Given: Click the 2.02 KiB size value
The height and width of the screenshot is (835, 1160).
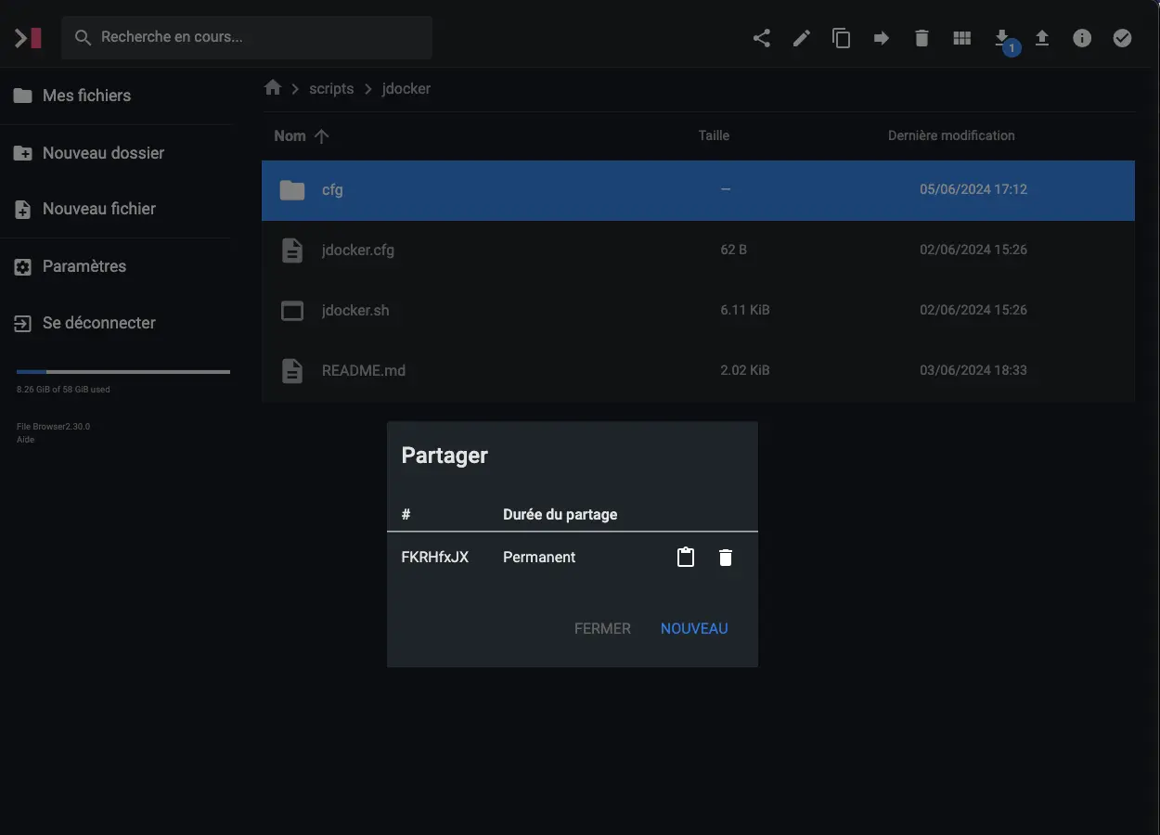Looking at the screenshot, I should (x=745, y=370).
